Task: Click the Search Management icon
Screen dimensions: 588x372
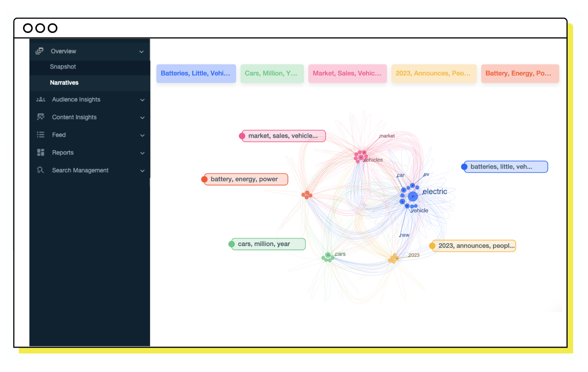Action: [x=40, y=170]
